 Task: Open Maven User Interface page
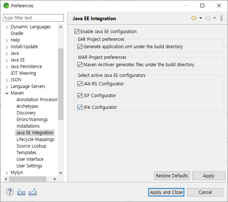[x=30, y=159]
